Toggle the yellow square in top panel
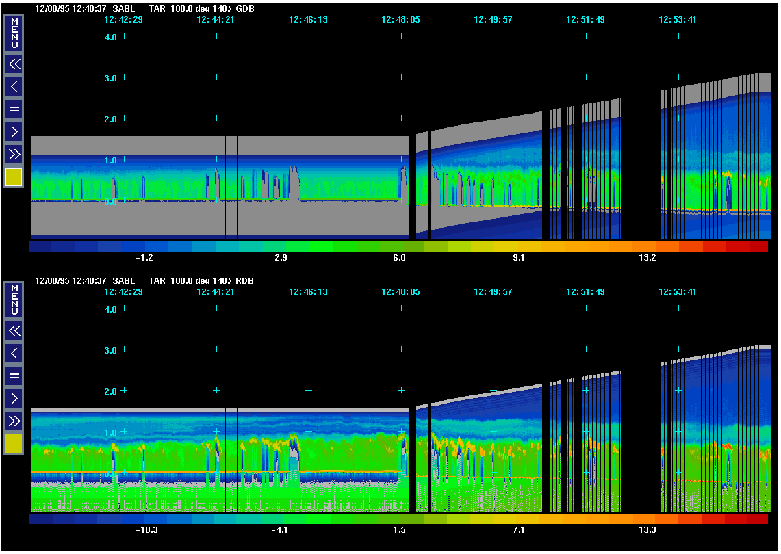 pos(14,177)
